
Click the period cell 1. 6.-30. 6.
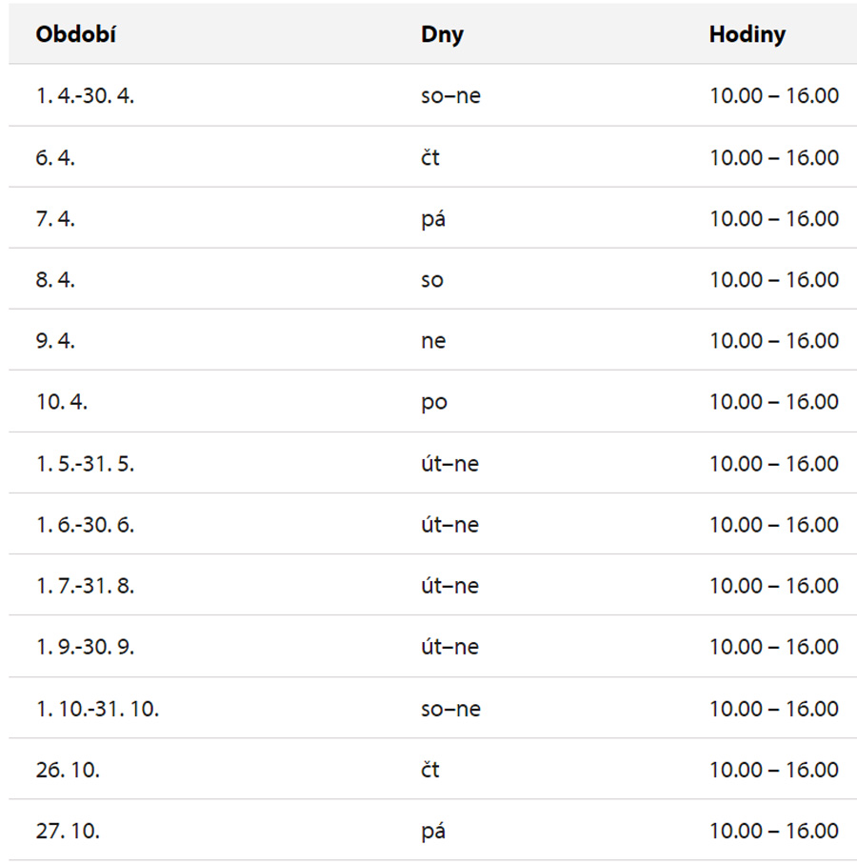[x=85, y=525]
